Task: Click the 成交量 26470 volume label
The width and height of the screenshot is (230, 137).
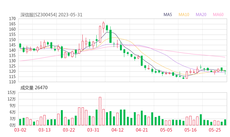Action: tap(34, 88)
